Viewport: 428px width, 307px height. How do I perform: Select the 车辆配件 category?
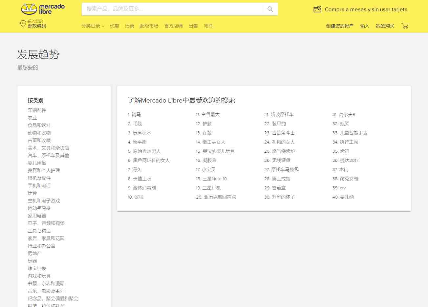coord(37,110)
